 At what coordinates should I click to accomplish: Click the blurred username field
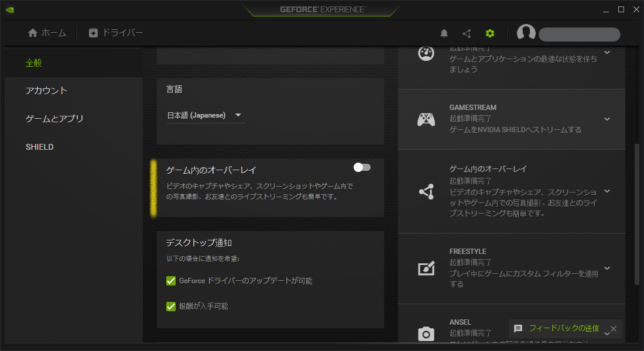pos(579,35)
